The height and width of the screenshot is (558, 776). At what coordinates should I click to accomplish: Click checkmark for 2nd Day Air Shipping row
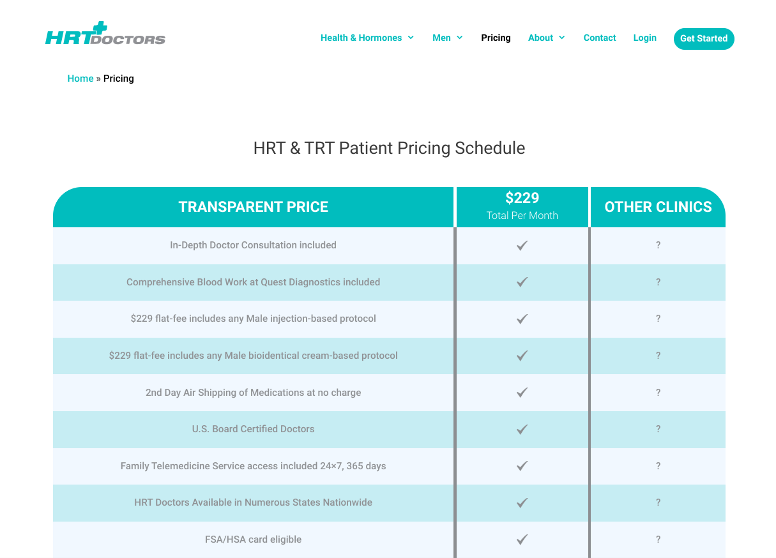pos(522,393)
